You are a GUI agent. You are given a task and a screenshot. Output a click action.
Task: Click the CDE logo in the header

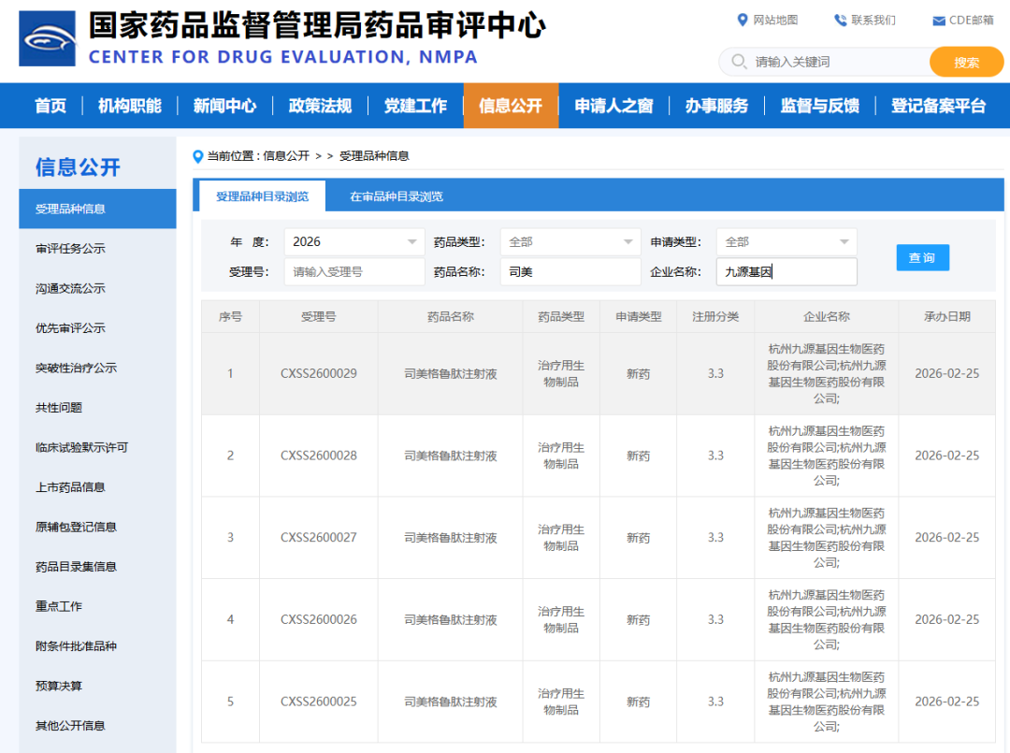(47, 40)
